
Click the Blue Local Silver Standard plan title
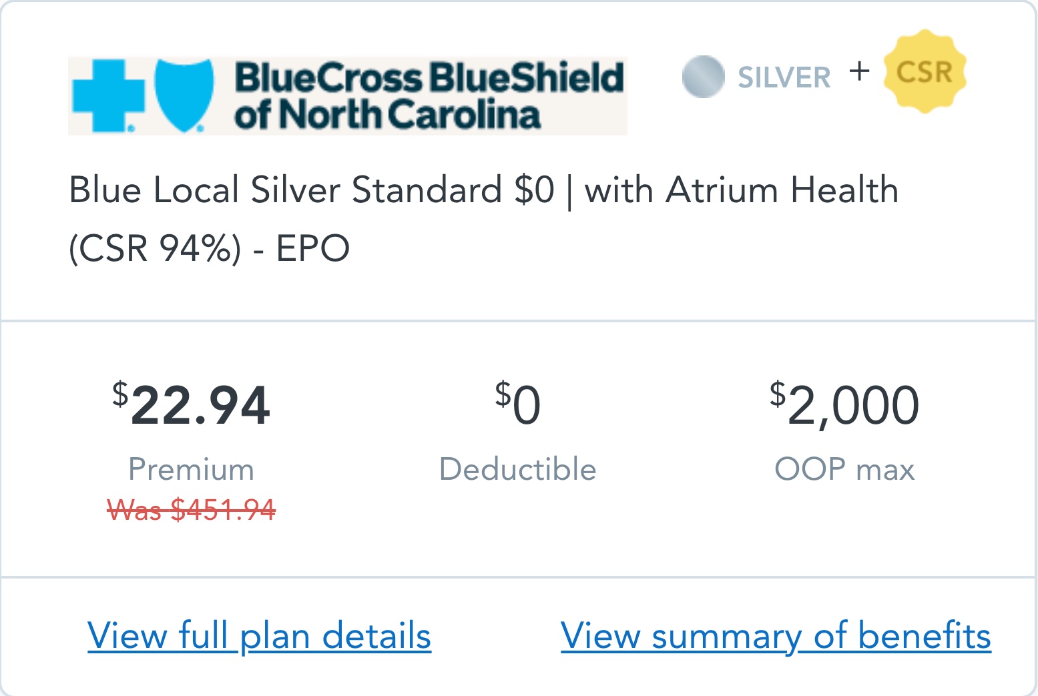coord(483,219)
